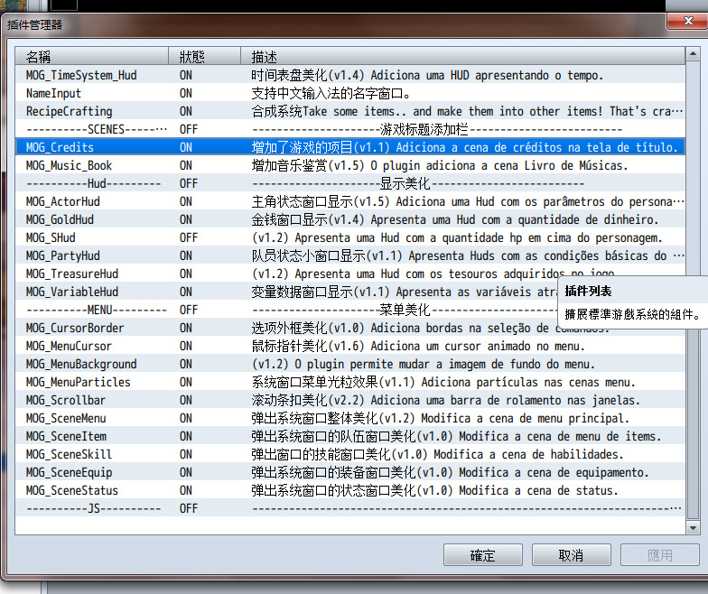The image size is (708, 594).
Task: Select the MOG_ActorHud plugin row
Action: coord(350,201)
